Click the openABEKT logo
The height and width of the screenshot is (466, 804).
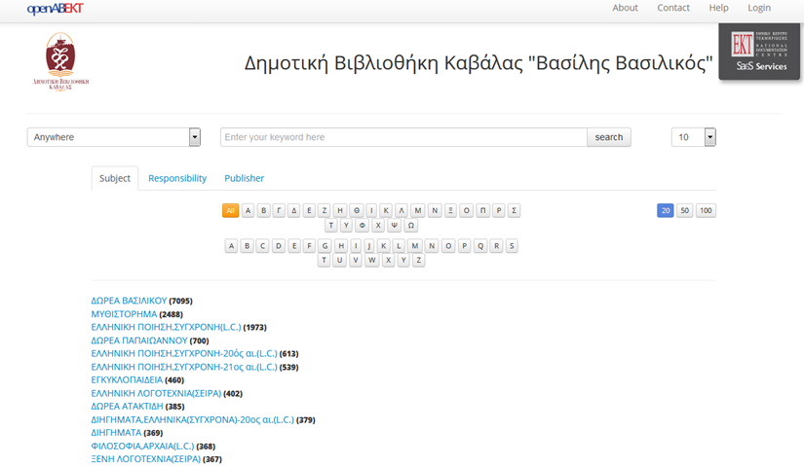(55, 9)
